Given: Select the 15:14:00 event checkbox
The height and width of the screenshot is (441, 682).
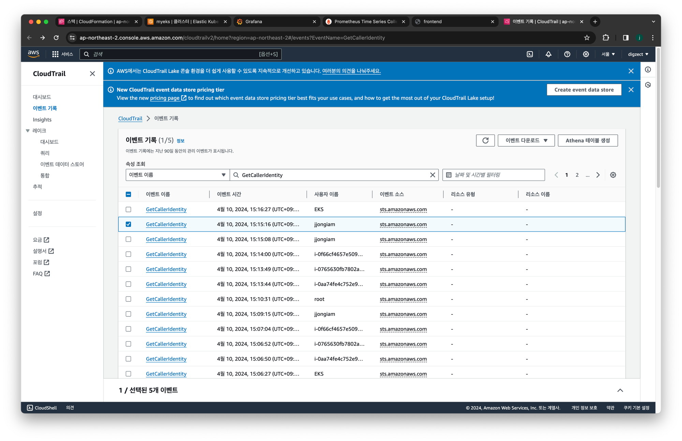Looking at the screenshot, I should click(x=128, y=254).
